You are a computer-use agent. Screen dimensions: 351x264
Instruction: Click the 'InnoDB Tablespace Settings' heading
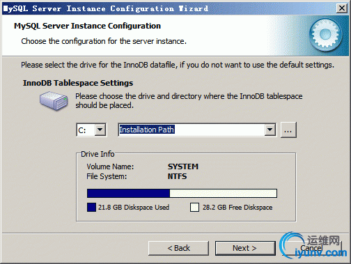(78, 83)
